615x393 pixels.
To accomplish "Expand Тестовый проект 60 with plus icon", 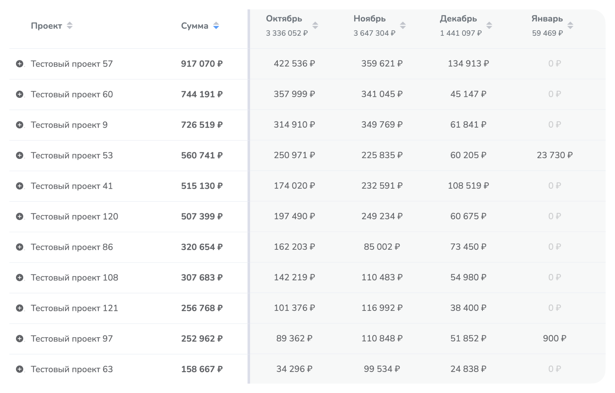I will coord(20,94).
